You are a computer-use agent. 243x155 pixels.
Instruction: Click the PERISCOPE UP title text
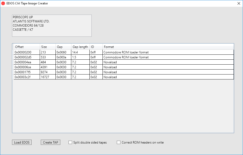click(x=23, y=17)
